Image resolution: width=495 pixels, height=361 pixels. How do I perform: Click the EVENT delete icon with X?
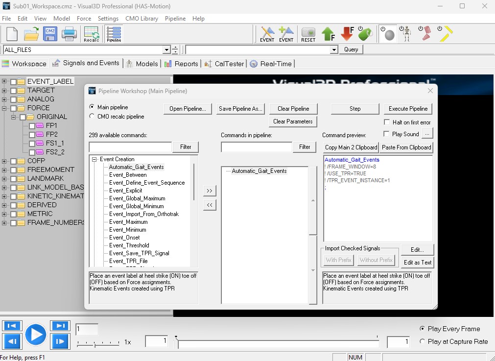[x=267, y=34]
